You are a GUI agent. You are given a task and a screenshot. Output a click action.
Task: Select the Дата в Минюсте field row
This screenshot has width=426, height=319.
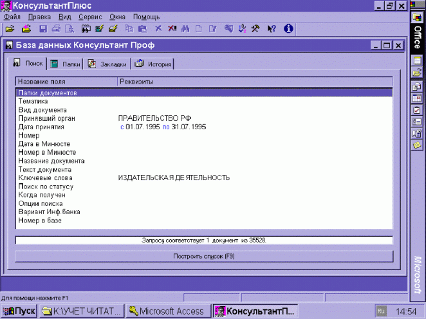204,144
